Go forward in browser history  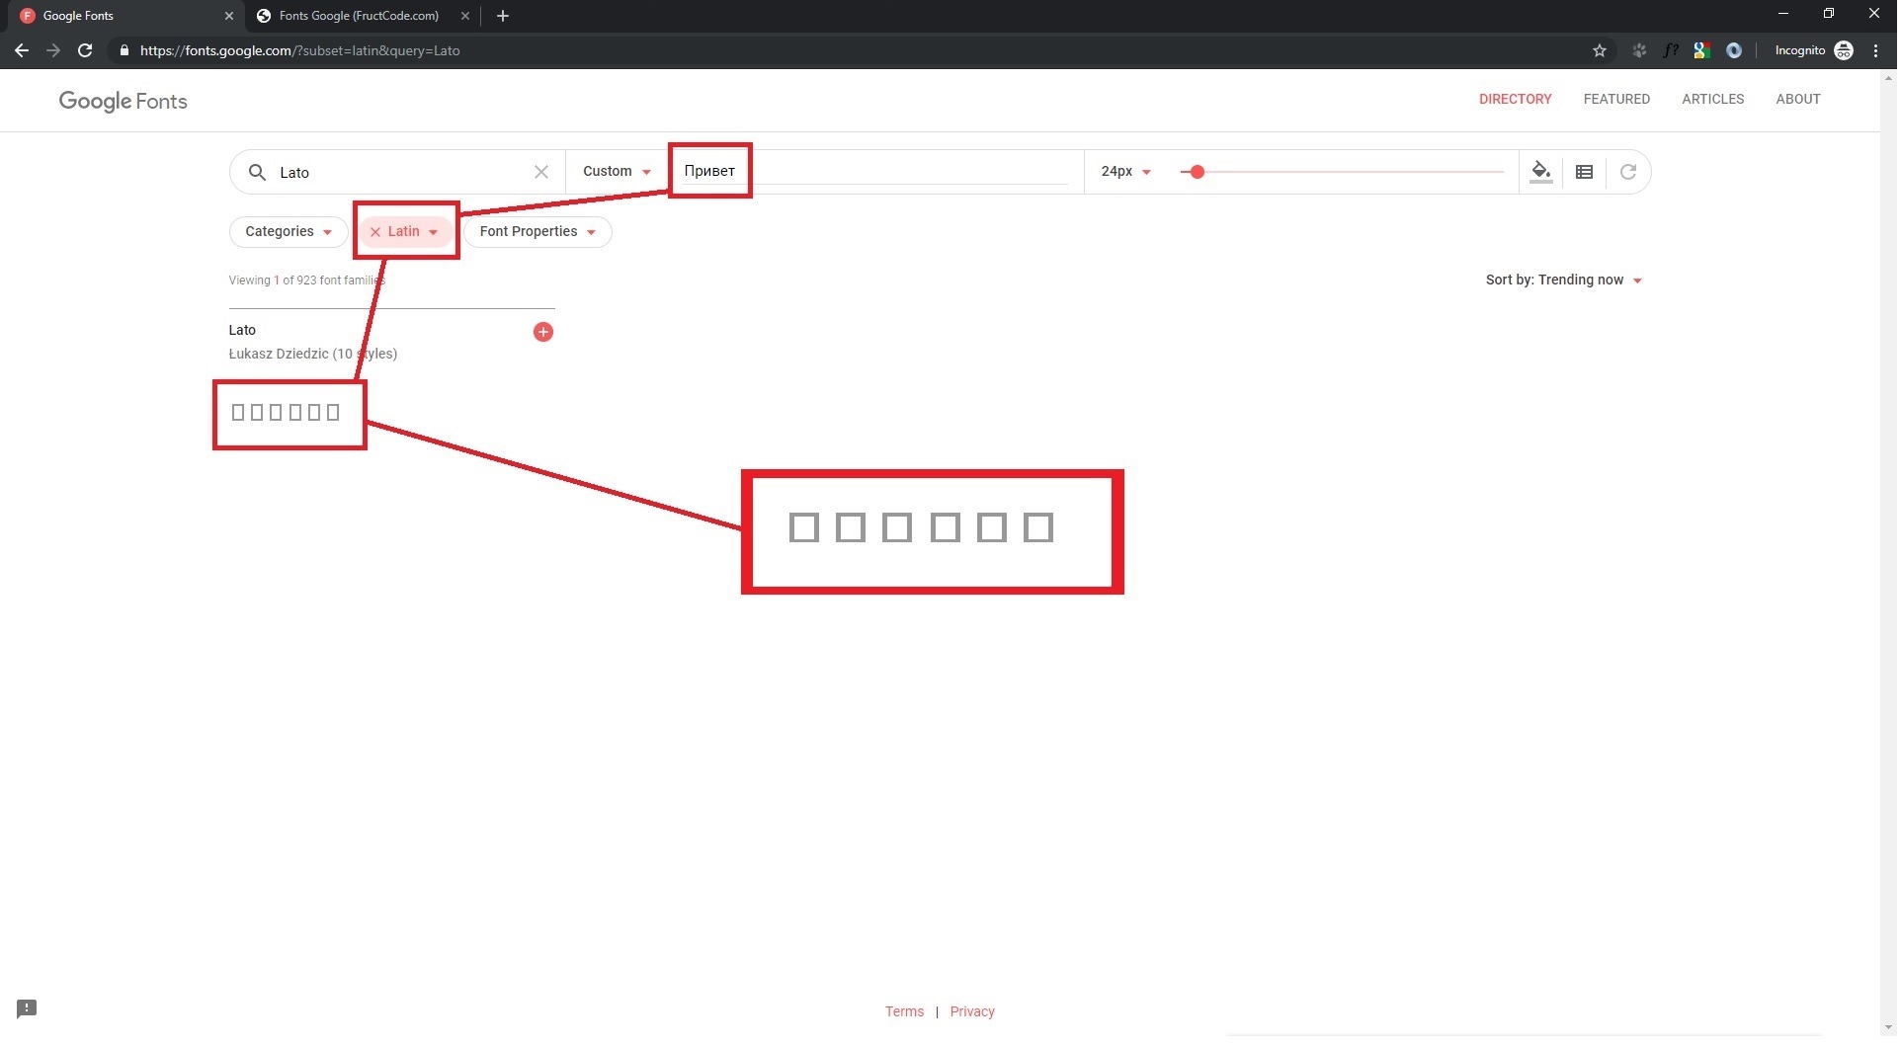[53, 50]
